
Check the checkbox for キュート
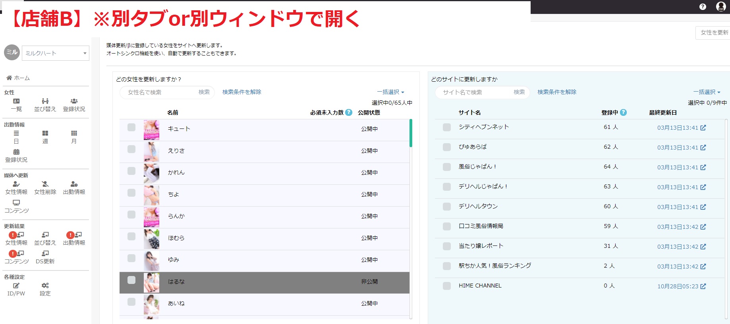[x=131, y=127]
